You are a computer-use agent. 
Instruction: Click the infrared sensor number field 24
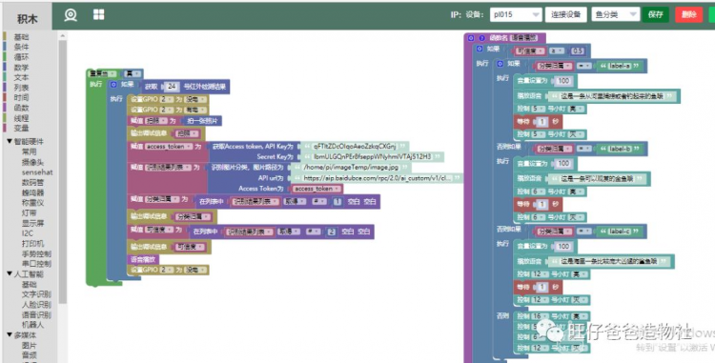click(x=172, y=86)
